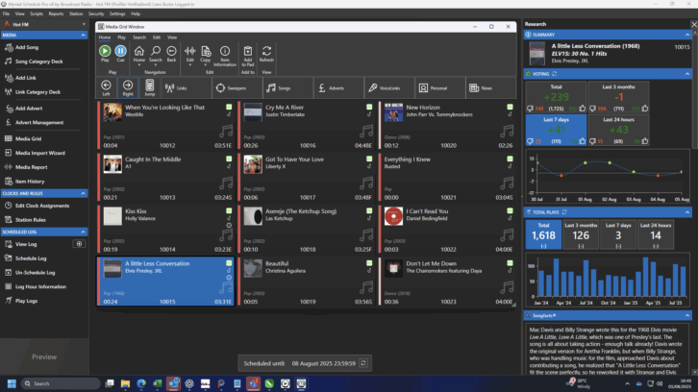Open the Play ribbon tab
The image size is (698, 392).
121,37
